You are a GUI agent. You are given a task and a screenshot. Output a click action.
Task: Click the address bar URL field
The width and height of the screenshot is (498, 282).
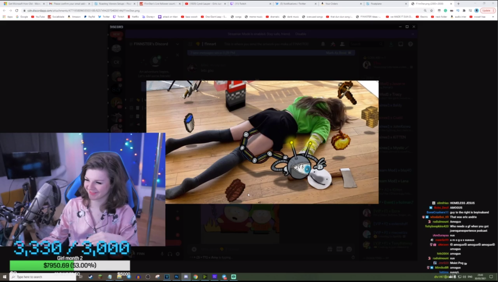222,10
